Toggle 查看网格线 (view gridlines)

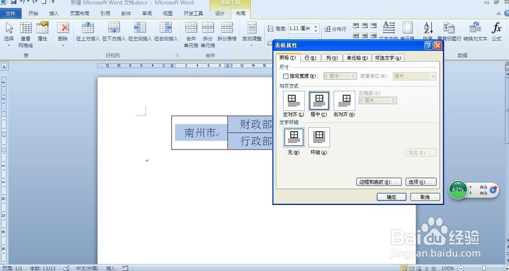(x=25, y=35)
